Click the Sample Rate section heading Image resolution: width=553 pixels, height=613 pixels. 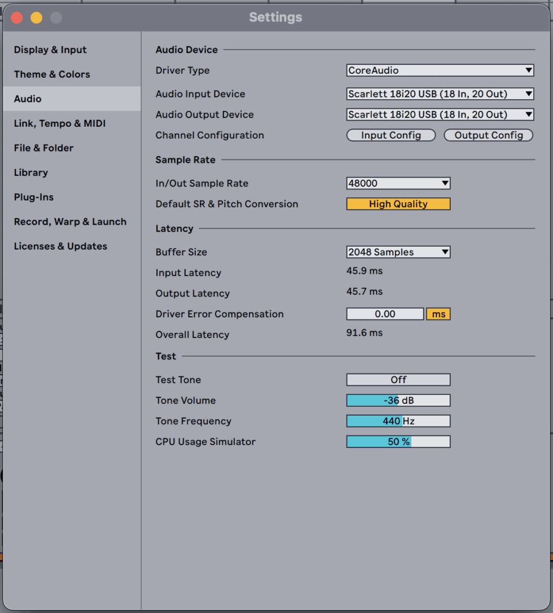pyautogui.click(x=185, y=160)
